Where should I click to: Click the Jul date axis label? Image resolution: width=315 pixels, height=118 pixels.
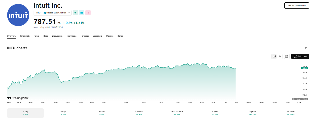coord(226,102)
